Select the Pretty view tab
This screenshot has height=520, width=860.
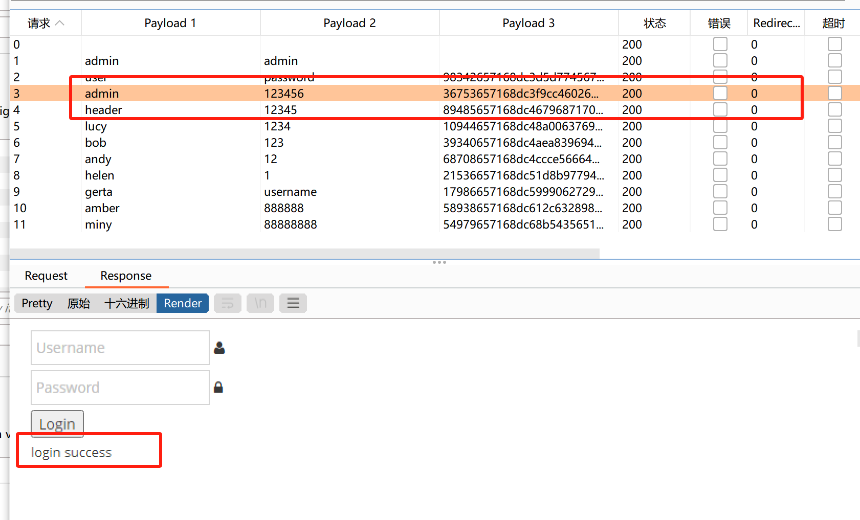[x=37, y=303]
